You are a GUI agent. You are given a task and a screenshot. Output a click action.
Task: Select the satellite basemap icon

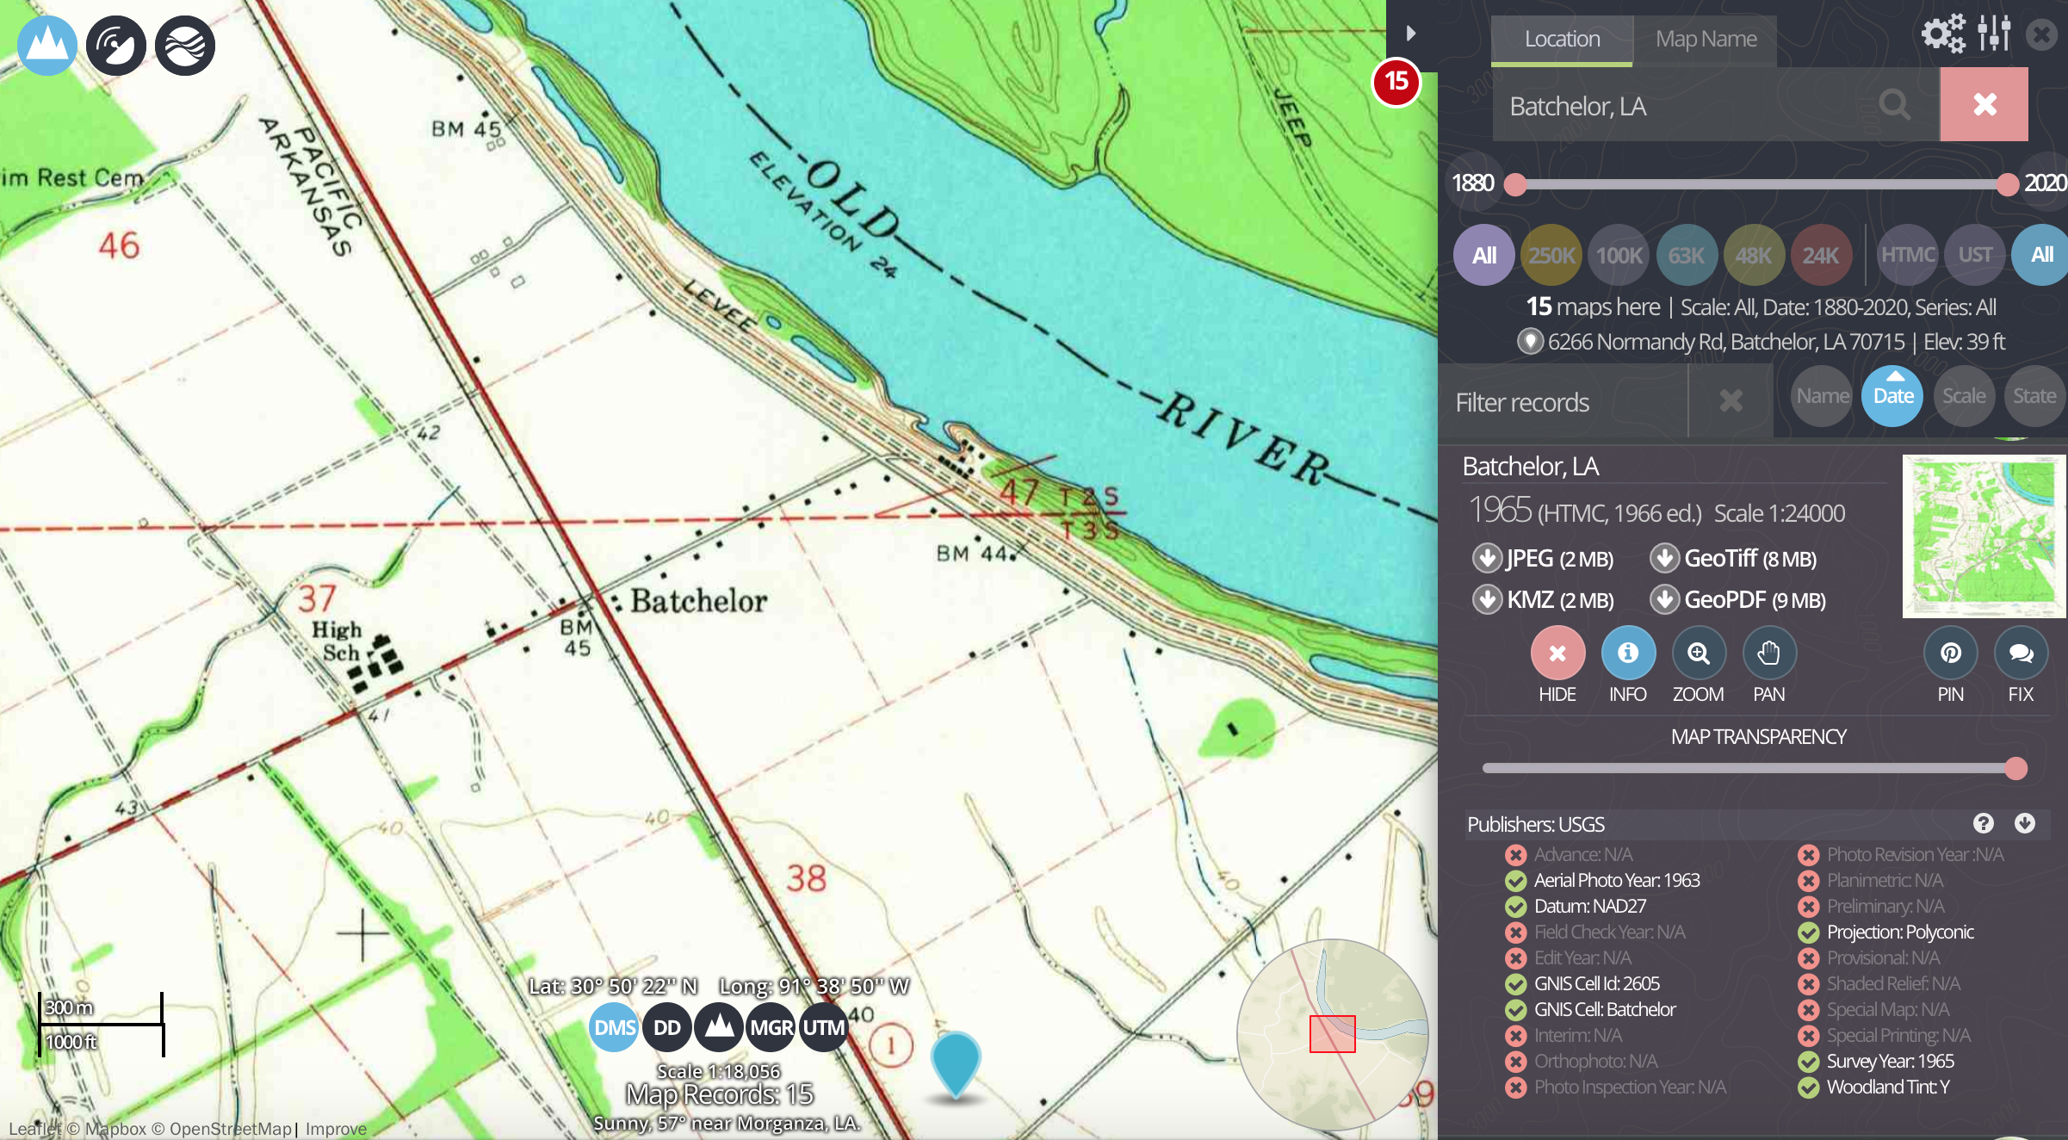(x=116, y=46)
